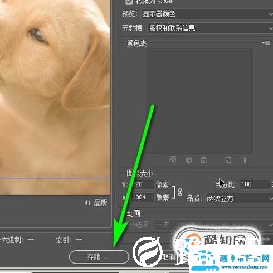The image size is (273, 273).
Task: Click the lock selected color icon
Action: coord(203,159)
